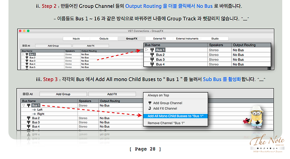This screenshot has width=290, height=159.
Task: Click the Bus 2 group icon in the Step 3 panel
Action: click(29, 118)
